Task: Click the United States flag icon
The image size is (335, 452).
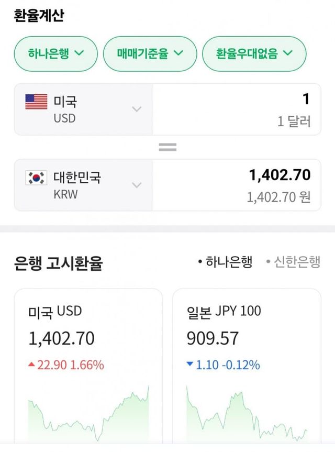Action: [36, 101]
